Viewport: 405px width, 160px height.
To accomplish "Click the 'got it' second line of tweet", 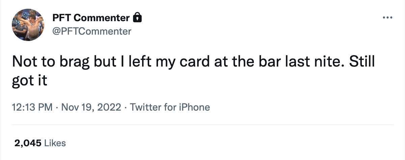I will [x=29, y=81].
